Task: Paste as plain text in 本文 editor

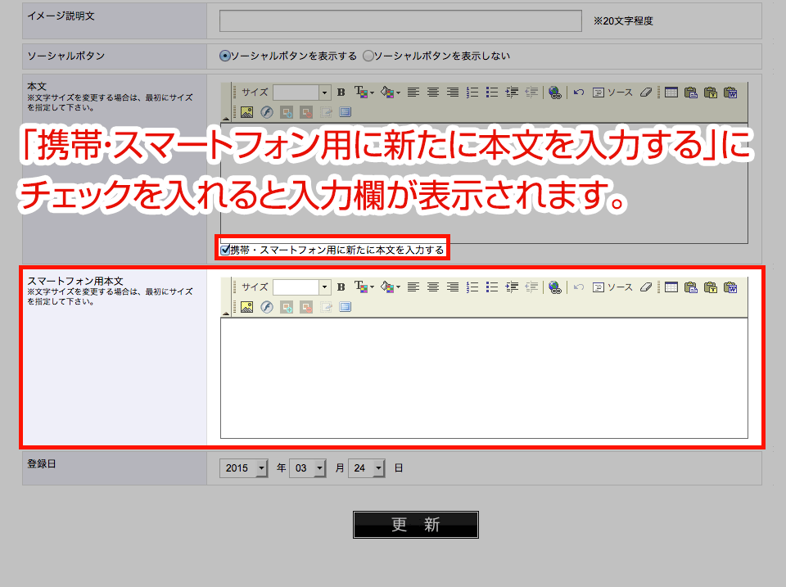Action: click(711, 93)
